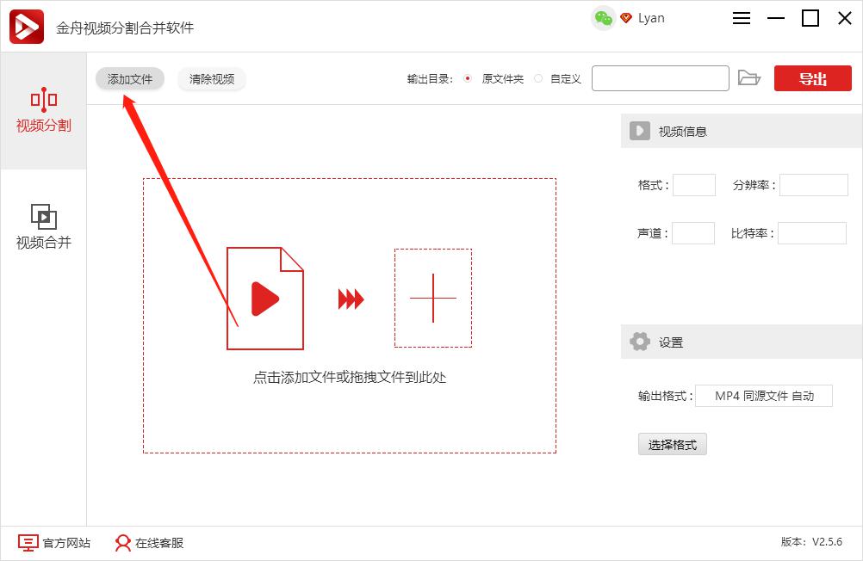Click the 输出格式 field showing MP4 同源文件

[x=764, y=396]
